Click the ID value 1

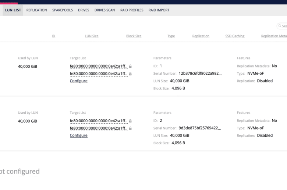click(x=161, y=66)
